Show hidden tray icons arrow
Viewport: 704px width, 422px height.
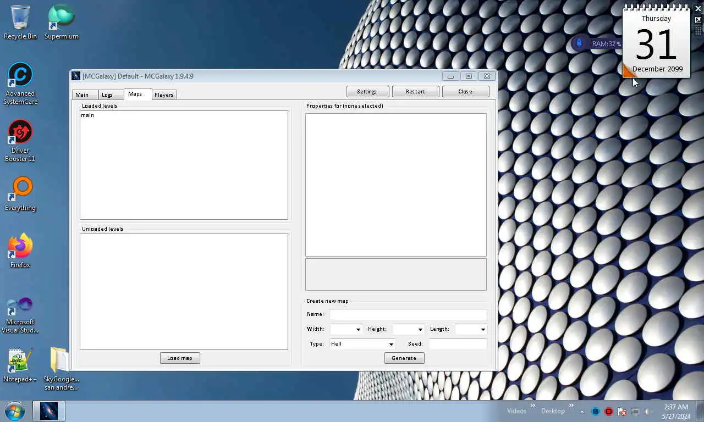582,411
